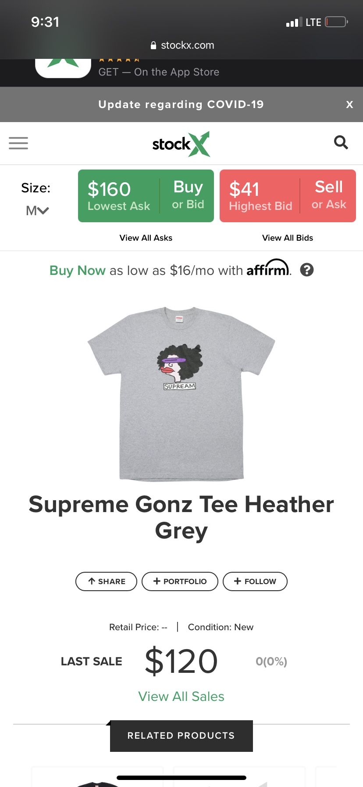
Task: Open the hamburger navigation menu
Action: [x=18, y=143]
